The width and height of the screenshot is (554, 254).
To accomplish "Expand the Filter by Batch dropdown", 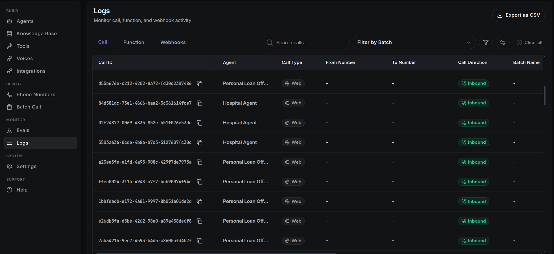I will (414, 43).
